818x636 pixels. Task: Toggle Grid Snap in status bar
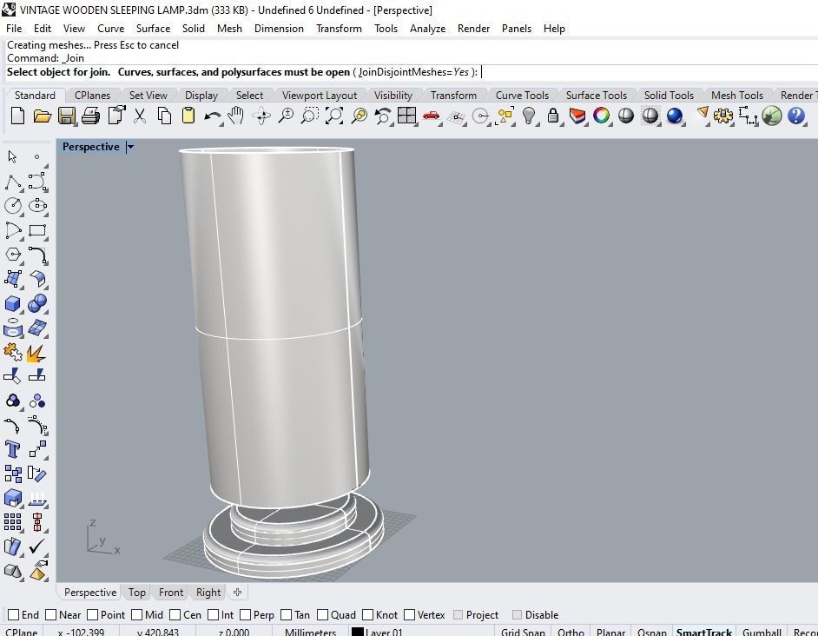pos(523,632)
